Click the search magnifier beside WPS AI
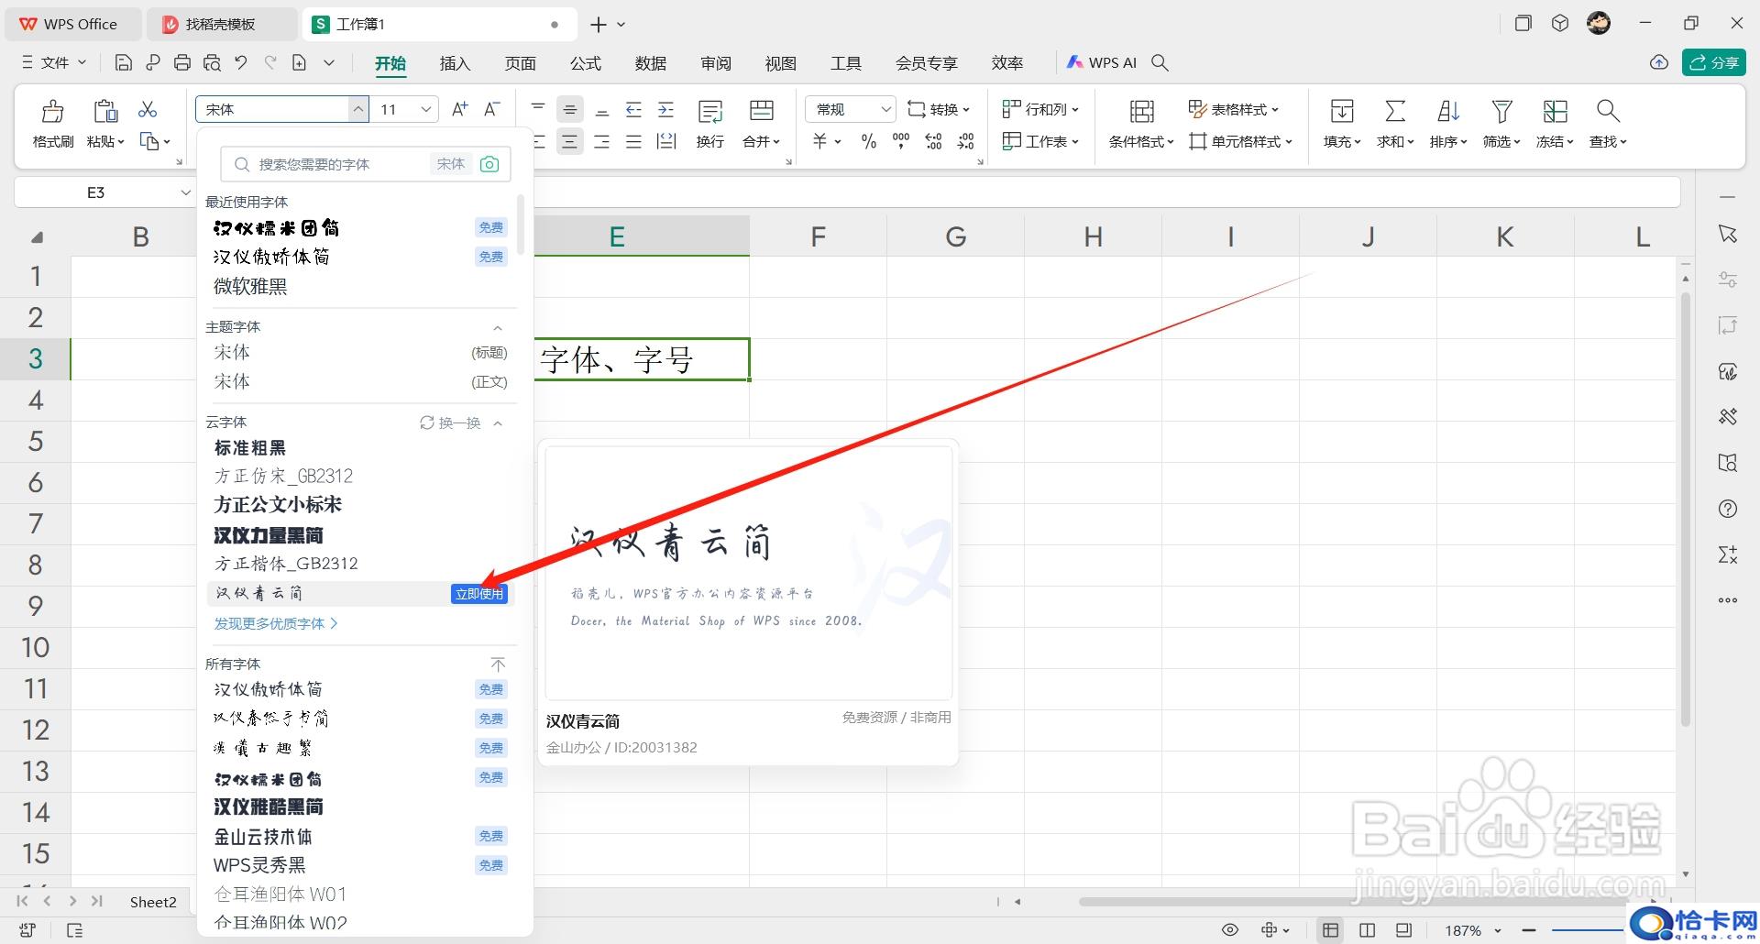 pos(1160,62)
